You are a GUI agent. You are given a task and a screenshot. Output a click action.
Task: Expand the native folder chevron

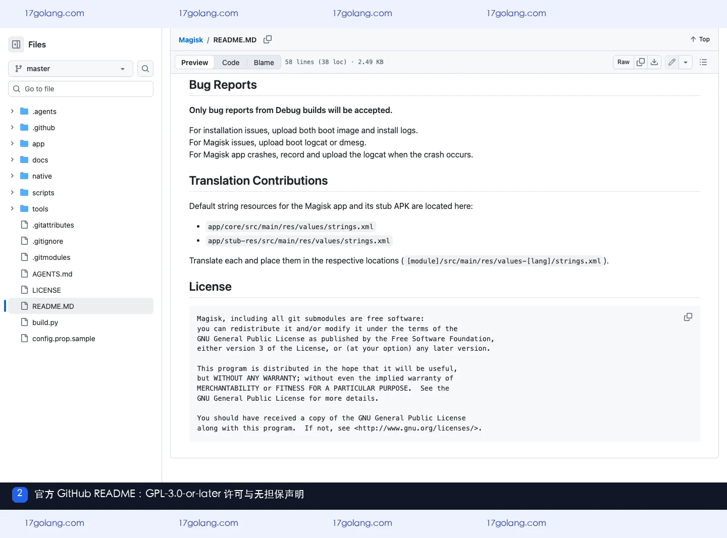[x=12, y=176]
